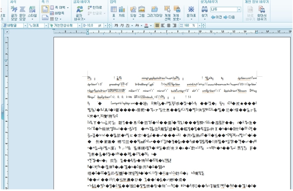Apply justified paragraph alignment

click(x=157, y=25)
